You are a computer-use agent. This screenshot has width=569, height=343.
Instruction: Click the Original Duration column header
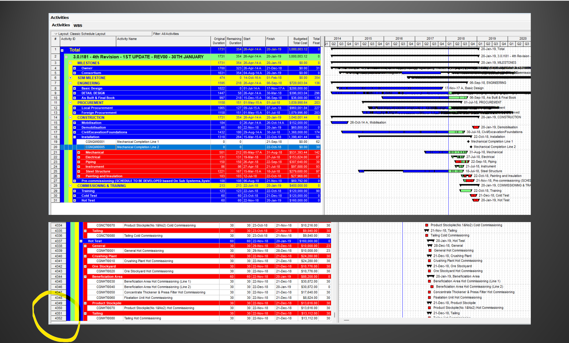pyautogui.click(x=218, y=41)
